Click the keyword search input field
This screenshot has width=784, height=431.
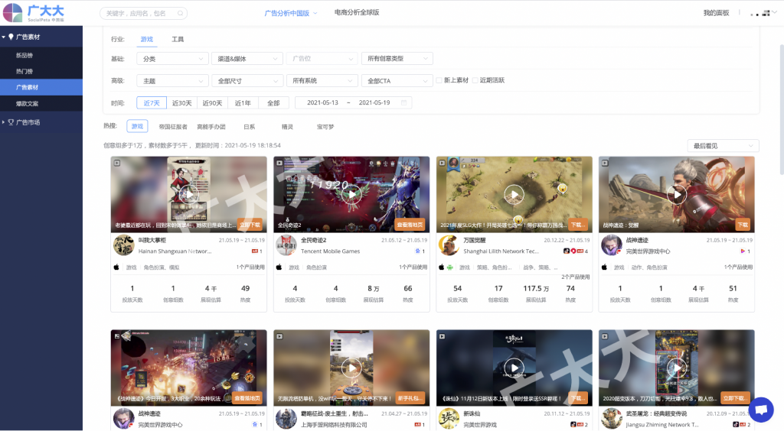coord(143,14)
